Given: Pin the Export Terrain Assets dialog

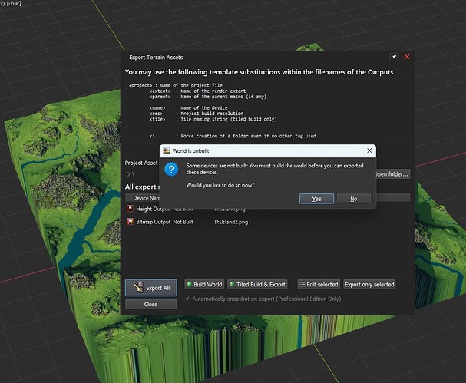Looking at the screenshot, I should tap(395, 57).
